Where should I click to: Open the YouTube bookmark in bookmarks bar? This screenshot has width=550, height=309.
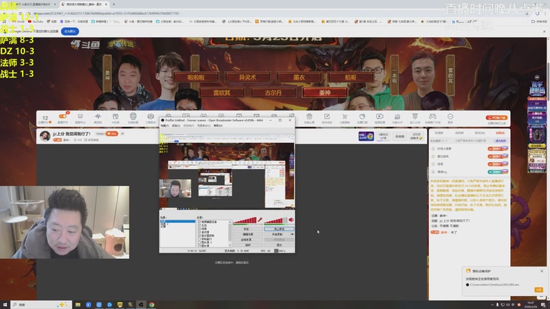coord(35,21)
